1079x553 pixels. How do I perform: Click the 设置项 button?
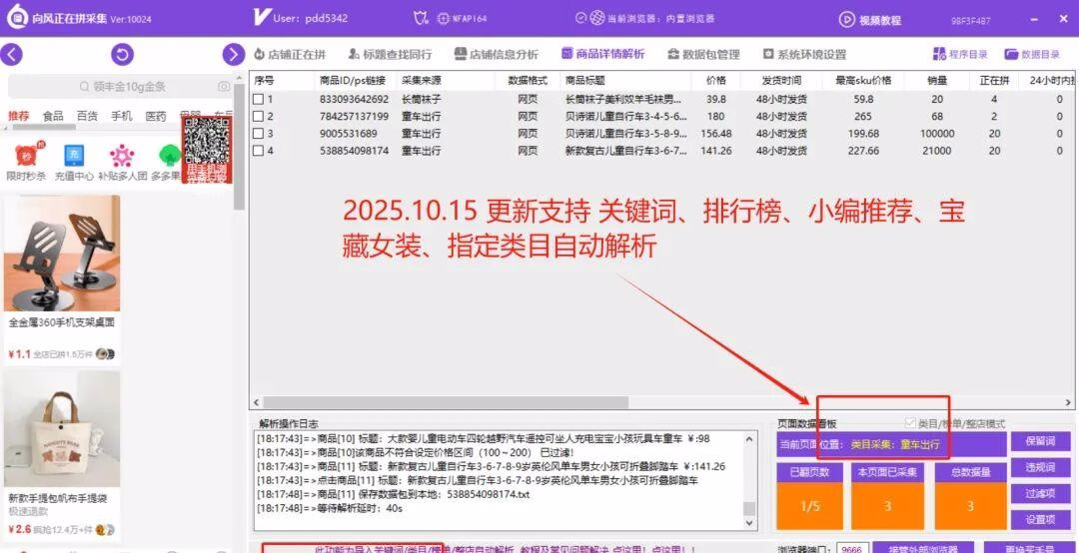(x=1040, y=520)
